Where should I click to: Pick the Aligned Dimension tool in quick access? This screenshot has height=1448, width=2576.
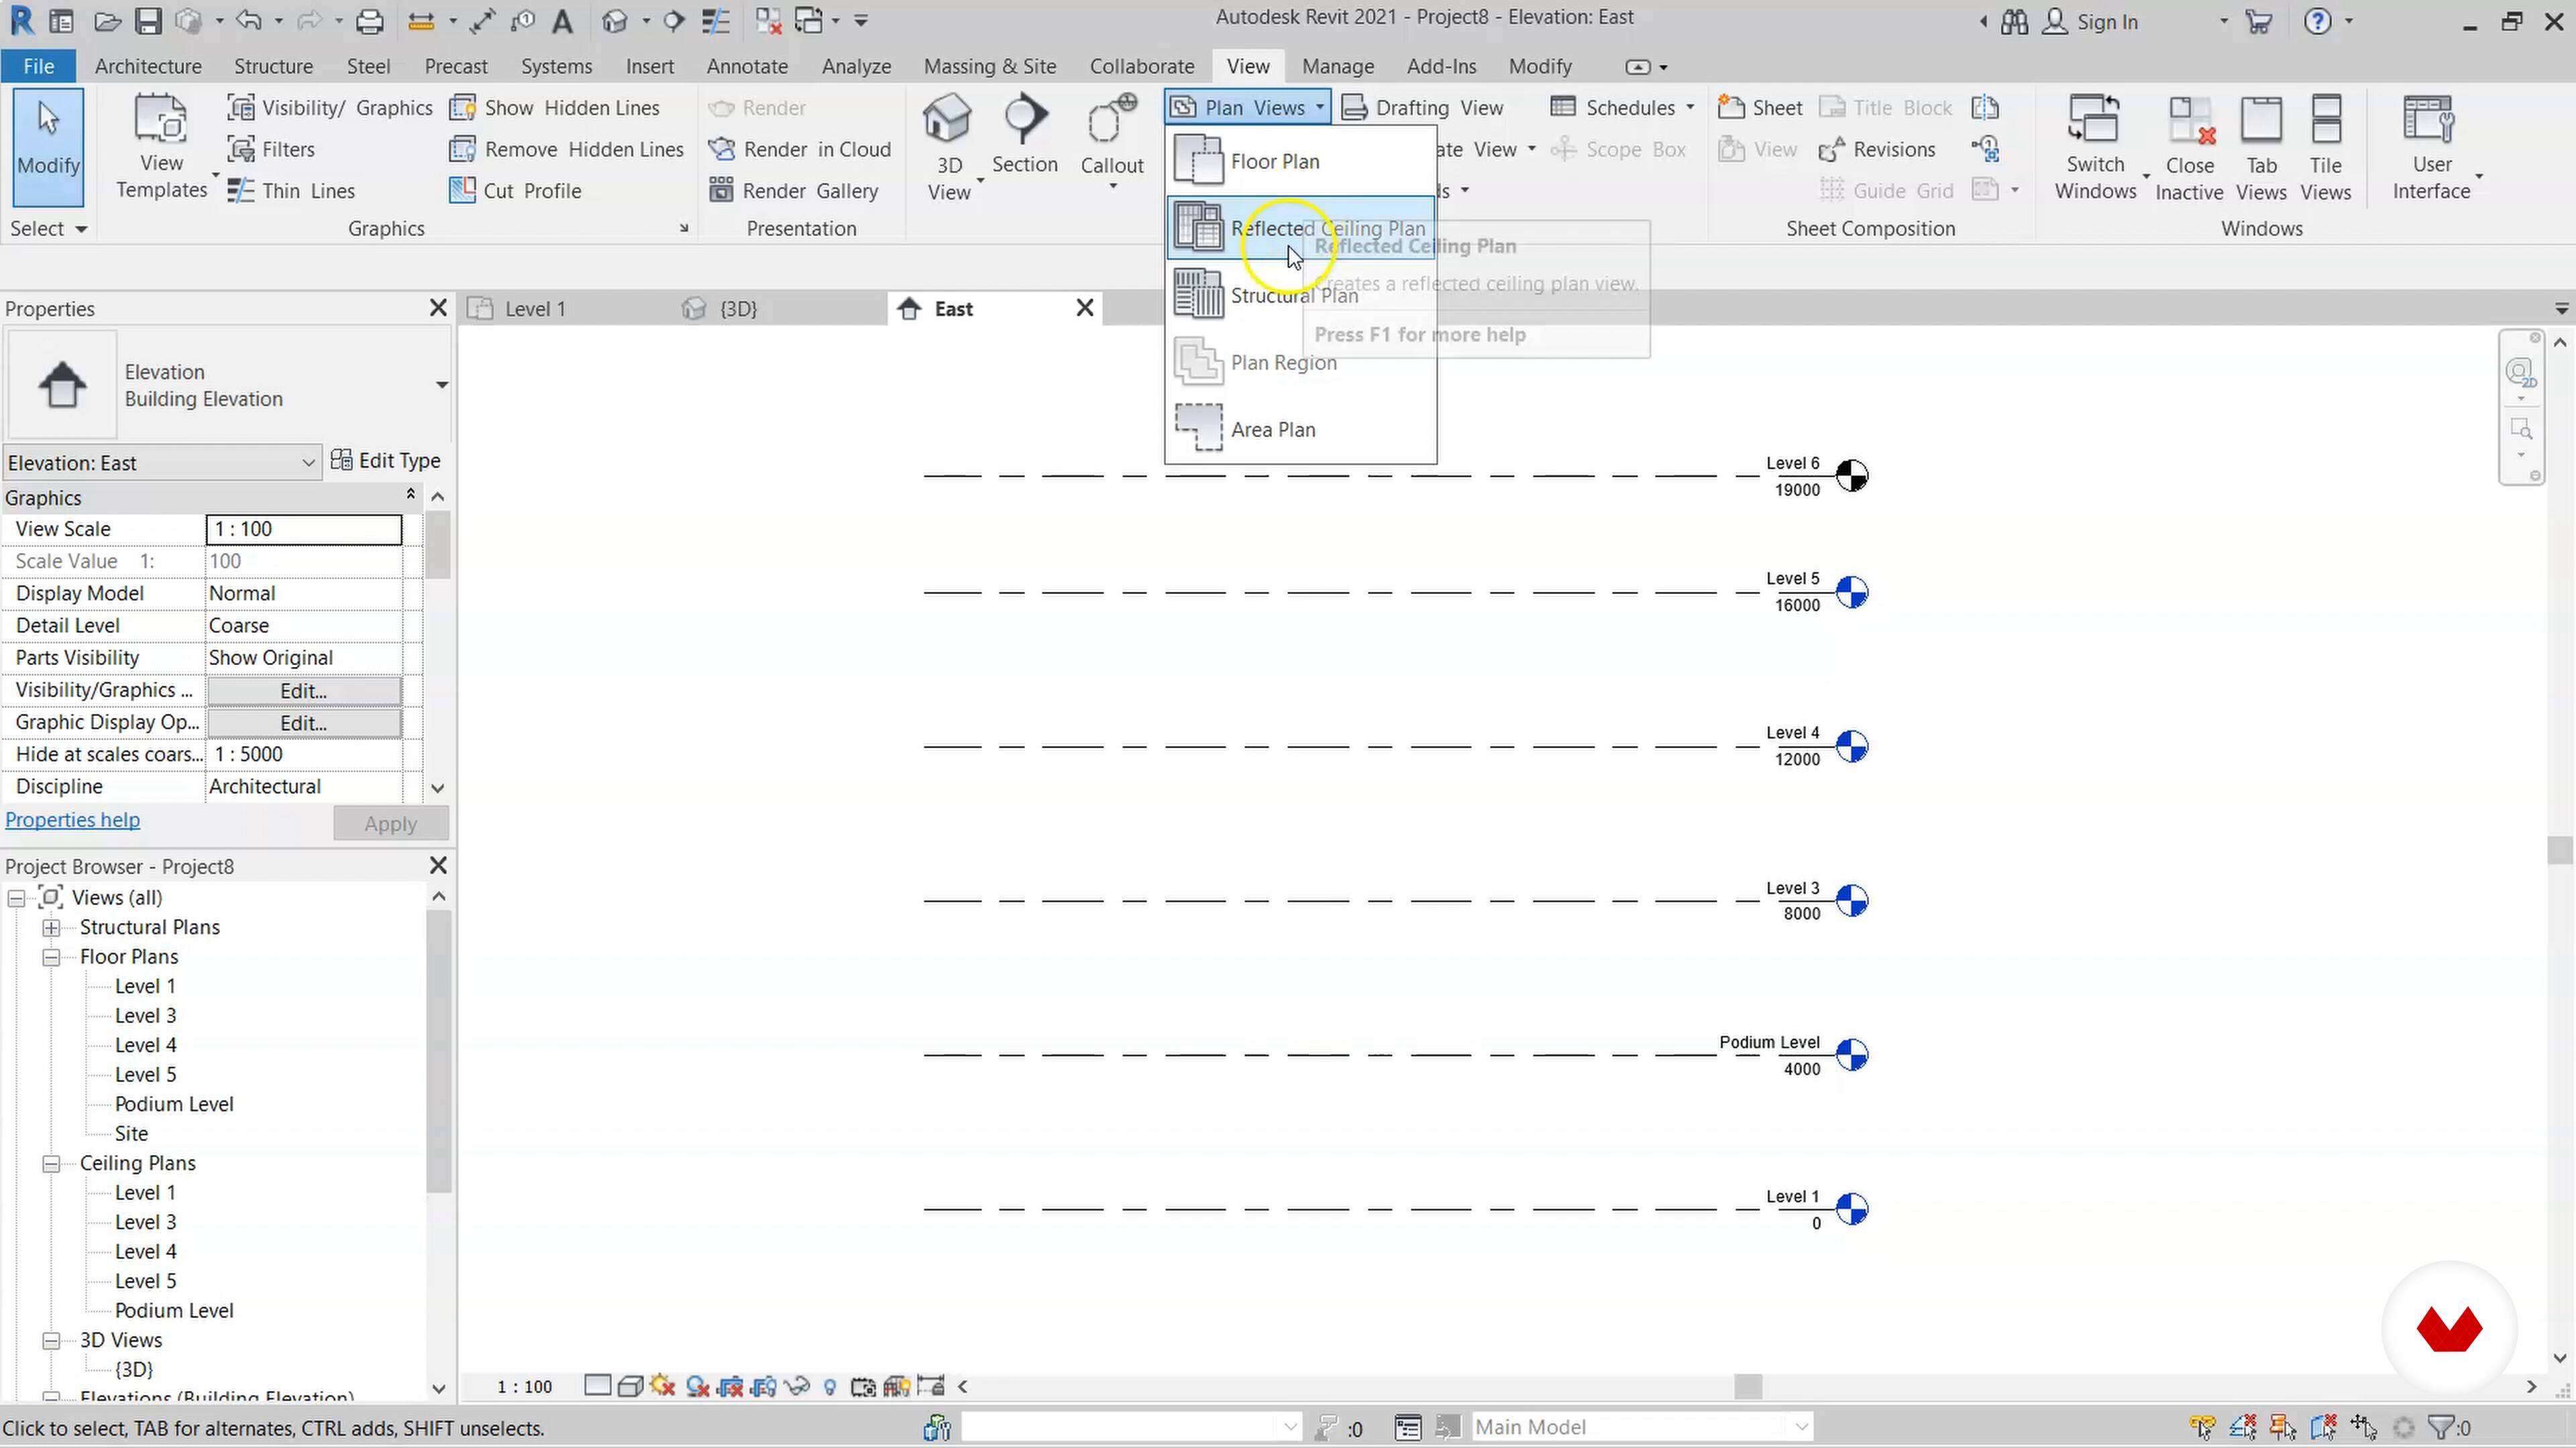coord(483,21)
